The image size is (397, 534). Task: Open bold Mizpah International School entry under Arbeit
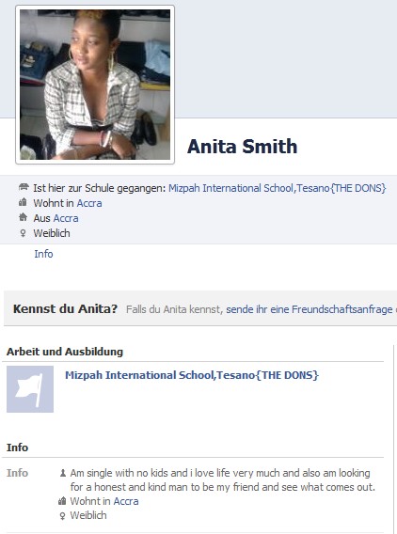click(x=192, y=375)
